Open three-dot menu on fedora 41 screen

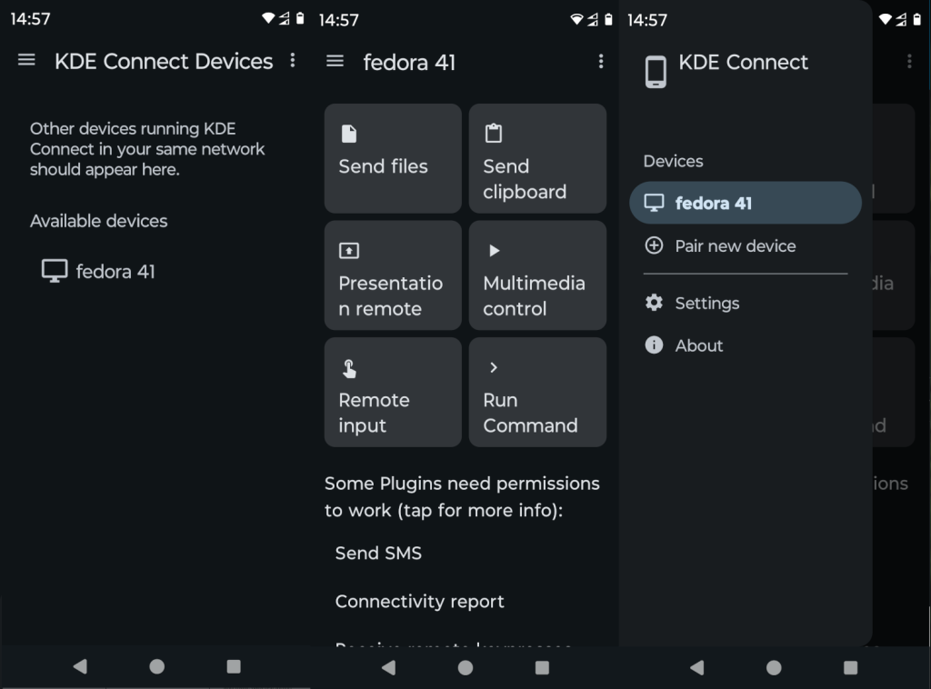click(601, 61)
